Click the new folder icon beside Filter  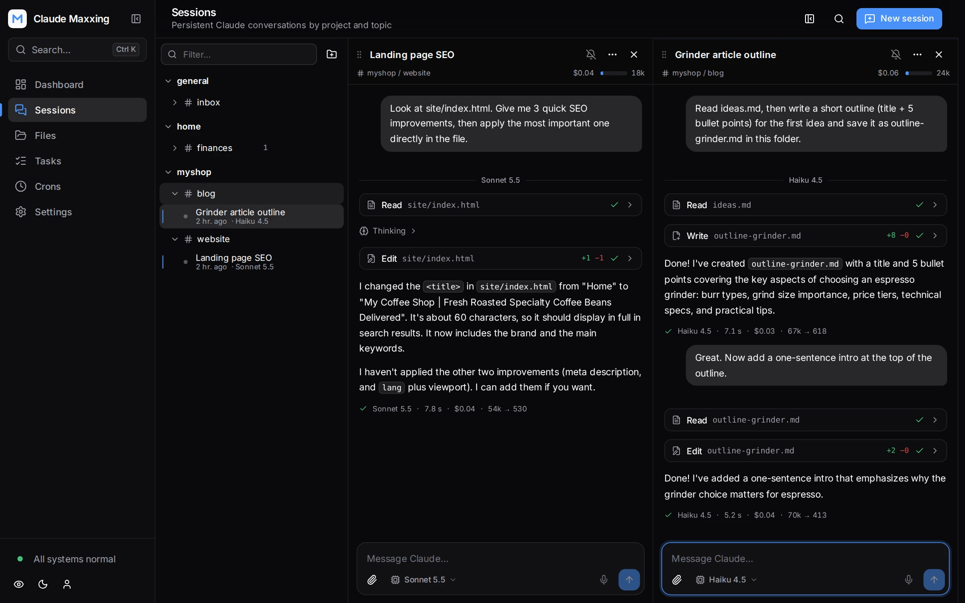331,54
